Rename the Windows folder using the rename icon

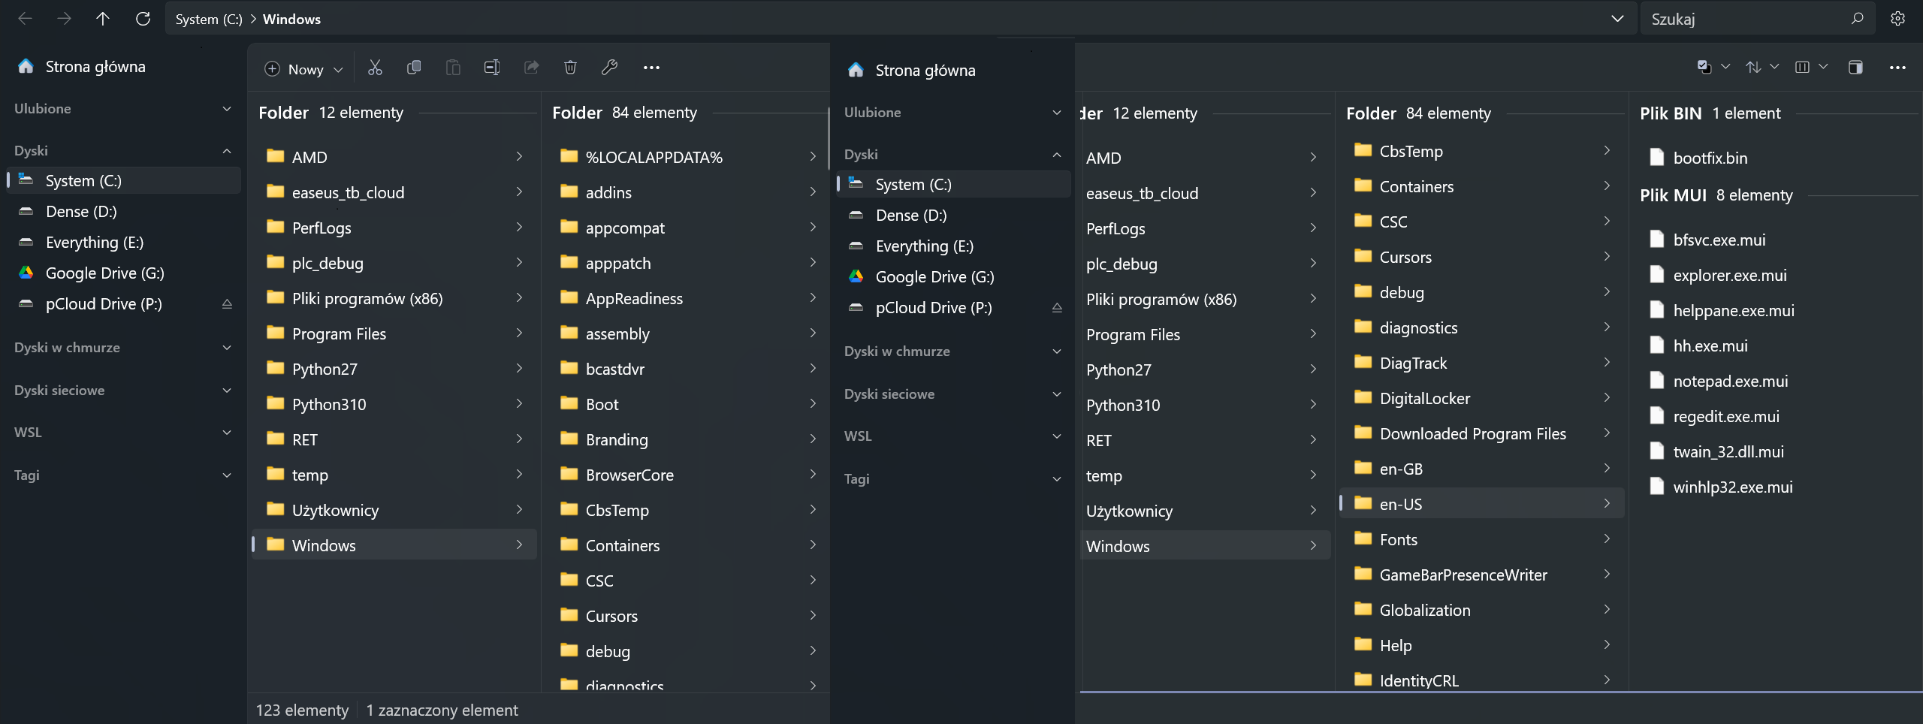coord(492,68)
